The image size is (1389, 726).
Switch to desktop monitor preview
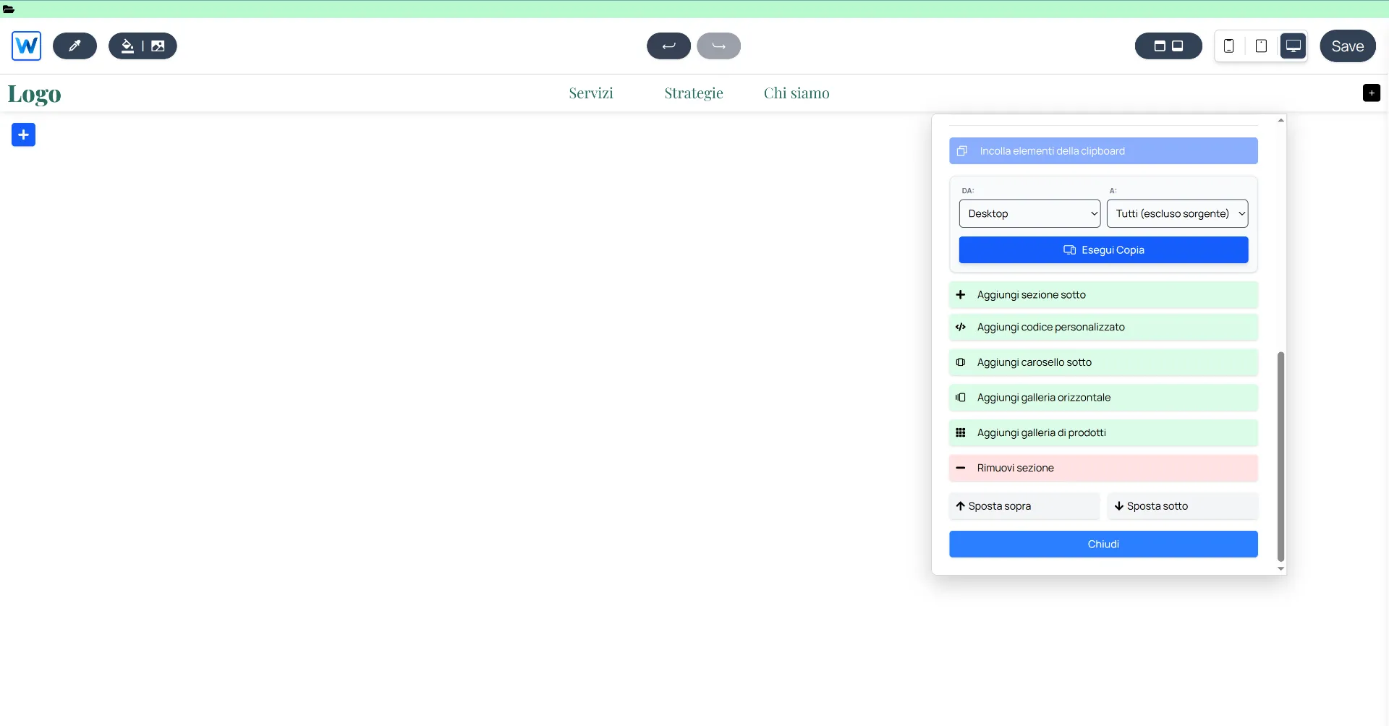(x=1293, y=46)
